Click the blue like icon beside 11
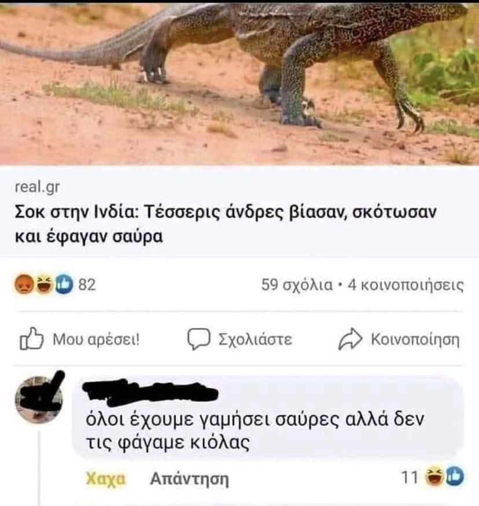This screenshot has height=506, width=479. click(455, 476)
